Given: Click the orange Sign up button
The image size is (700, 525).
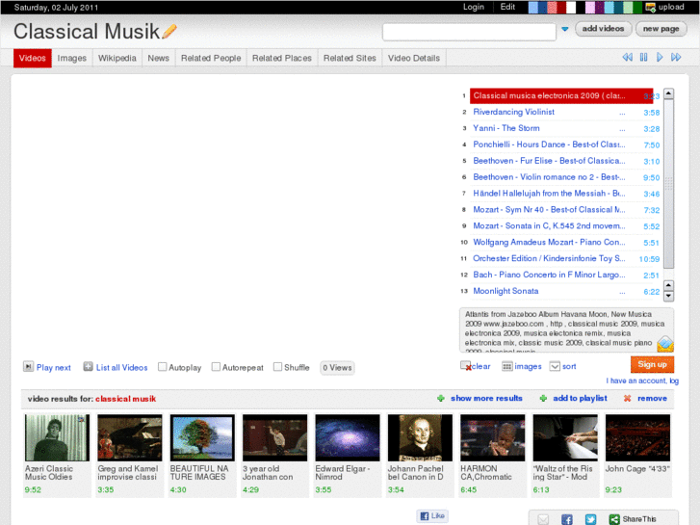Looking at the screenshot, I should click(x=652, y=364).
